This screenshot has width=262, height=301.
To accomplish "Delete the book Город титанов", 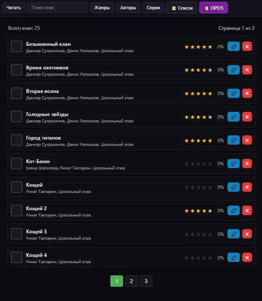I will click(x=247, y=140).
